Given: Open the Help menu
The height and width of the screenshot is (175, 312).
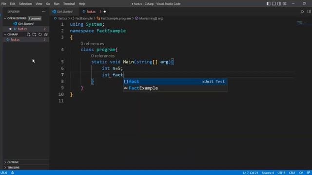Looking at the screenshot, I should pos(82,4).
